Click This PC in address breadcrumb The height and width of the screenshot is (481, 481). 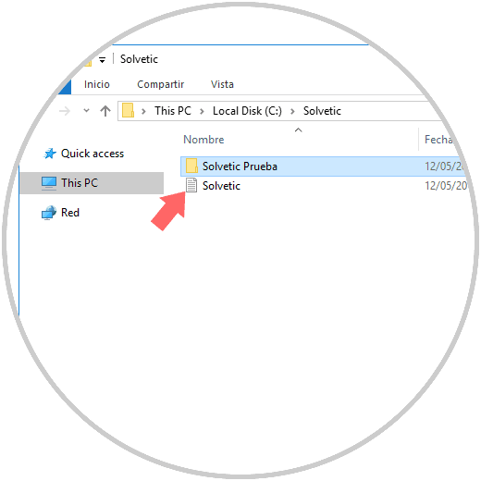click(x=173, y=111)
